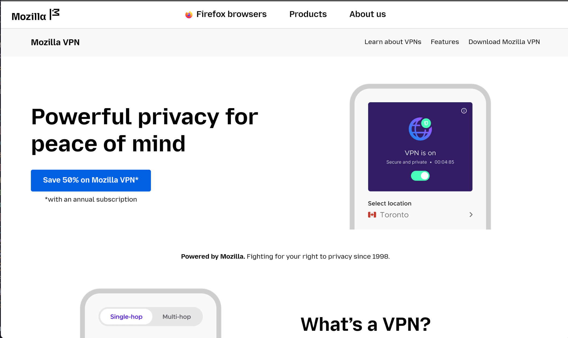The image size is (568, 338).
Task: Click the Toronto location chevron arrow
Action: 471,215
